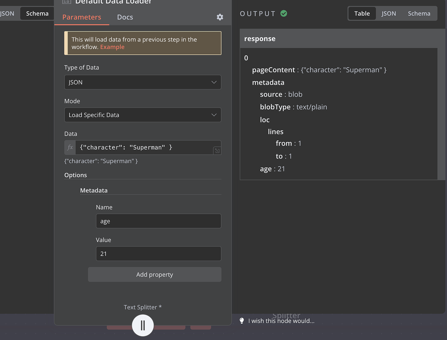This screenshot has height=340, width=447.
Task: Collapse the metadata tree in output panel
Action: 268,82
